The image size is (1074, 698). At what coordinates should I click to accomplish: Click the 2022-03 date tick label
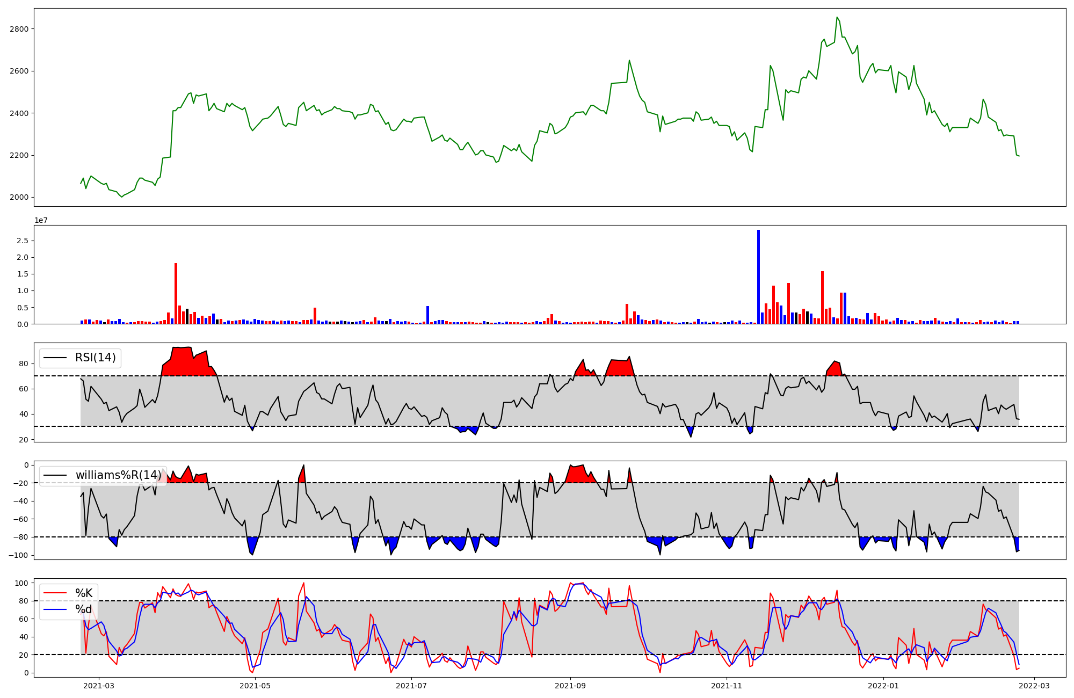pos(1034,686)
